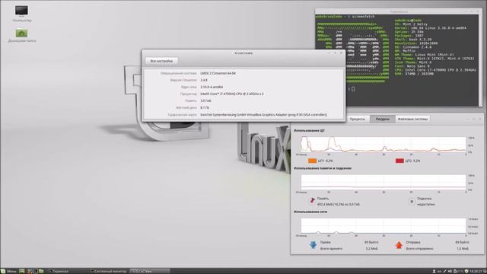Launch the terminal from the panel launcher
This screenshot has height=274, width=487.
[36, 271]
